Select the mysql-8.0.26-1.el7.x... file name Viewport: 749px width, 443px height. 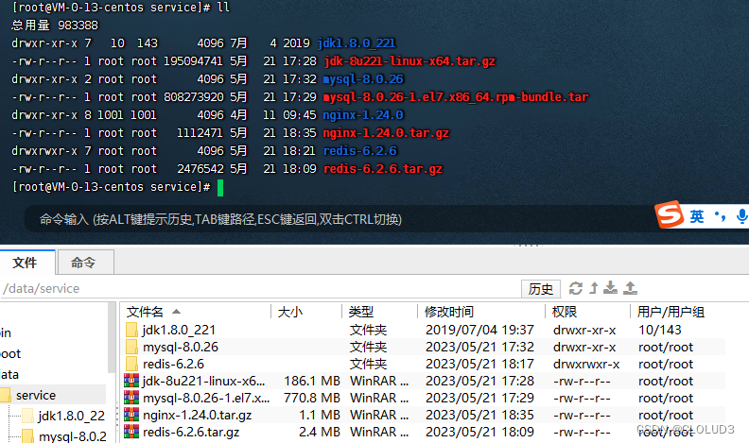pyautogui.click(x=206, y=399)
